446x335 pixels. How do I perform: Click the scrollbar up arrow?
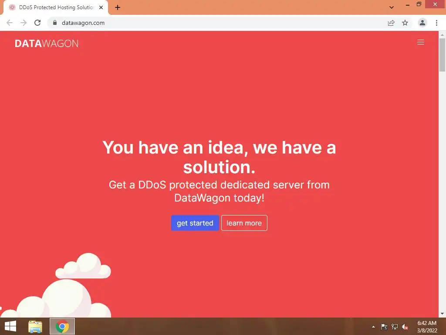tap(442, 34)
